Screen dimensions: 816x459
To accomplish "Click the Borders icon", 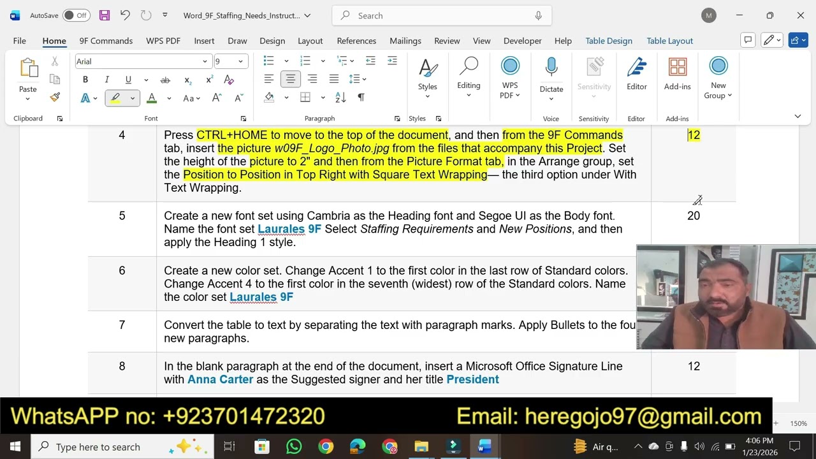I will (x=305, y=98).
